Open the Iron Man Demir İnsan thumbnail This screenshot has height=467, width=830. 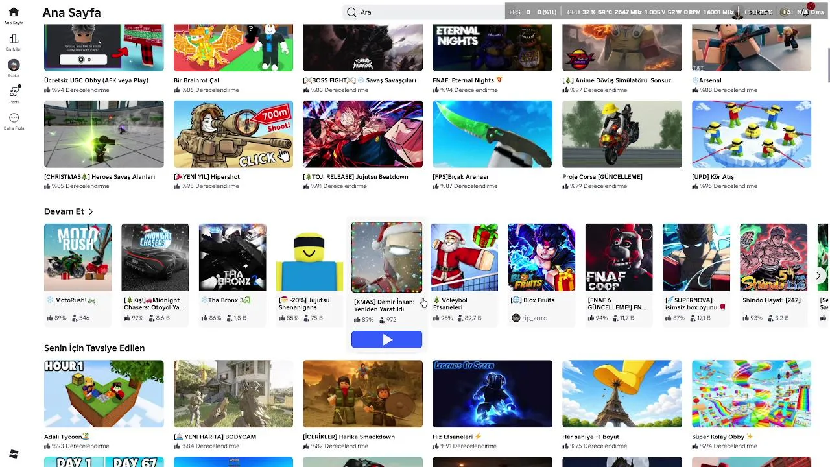pos(386,257)
